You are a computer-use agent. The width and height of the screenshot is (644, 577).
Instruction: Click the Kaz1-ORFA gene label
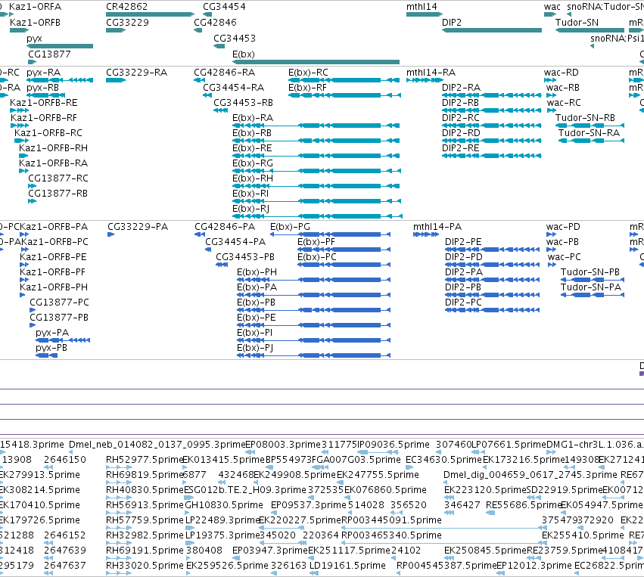pos(35,7)
